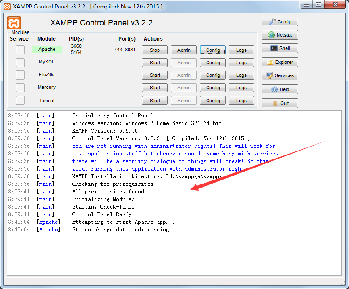Viewport: 349px width, 289px height.
Task: Toggle FileZilla service install checkbox
Action: [20, 75]
